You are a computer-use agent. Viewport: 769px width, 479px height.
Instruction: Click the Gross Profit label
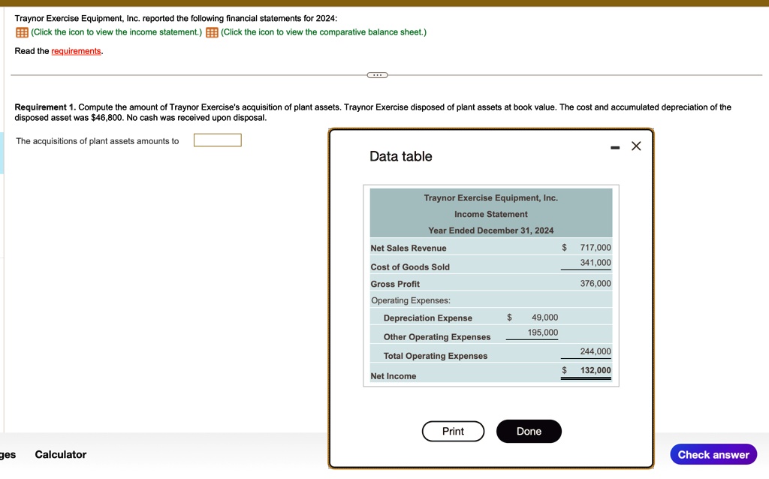395,284
